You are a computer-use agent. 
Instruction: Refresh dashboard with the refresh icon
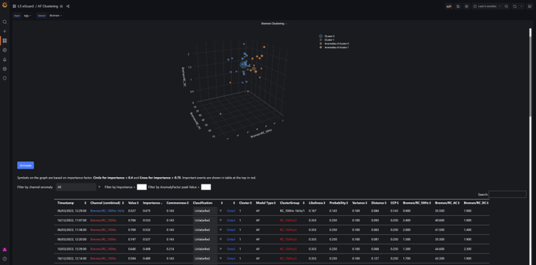pyautogui.click(x=515, y=6)
